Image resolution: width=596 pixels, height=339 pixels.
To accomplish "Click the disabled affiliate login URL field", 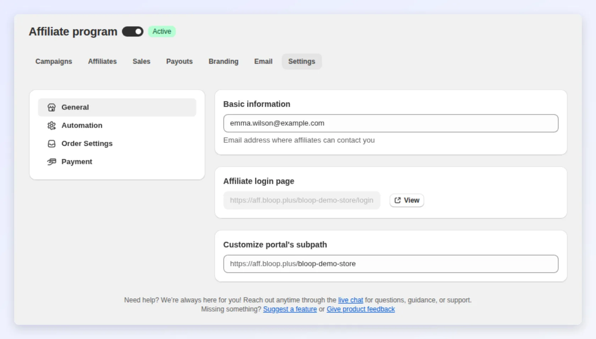I will (x=302, y=200).
